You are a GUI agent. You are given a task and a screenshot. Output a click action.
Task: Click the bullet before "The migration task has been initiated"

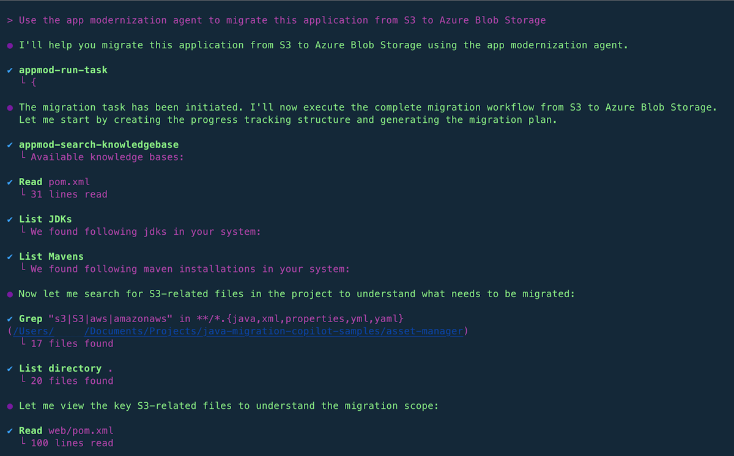pyautogui.click(x=10, y=108)
